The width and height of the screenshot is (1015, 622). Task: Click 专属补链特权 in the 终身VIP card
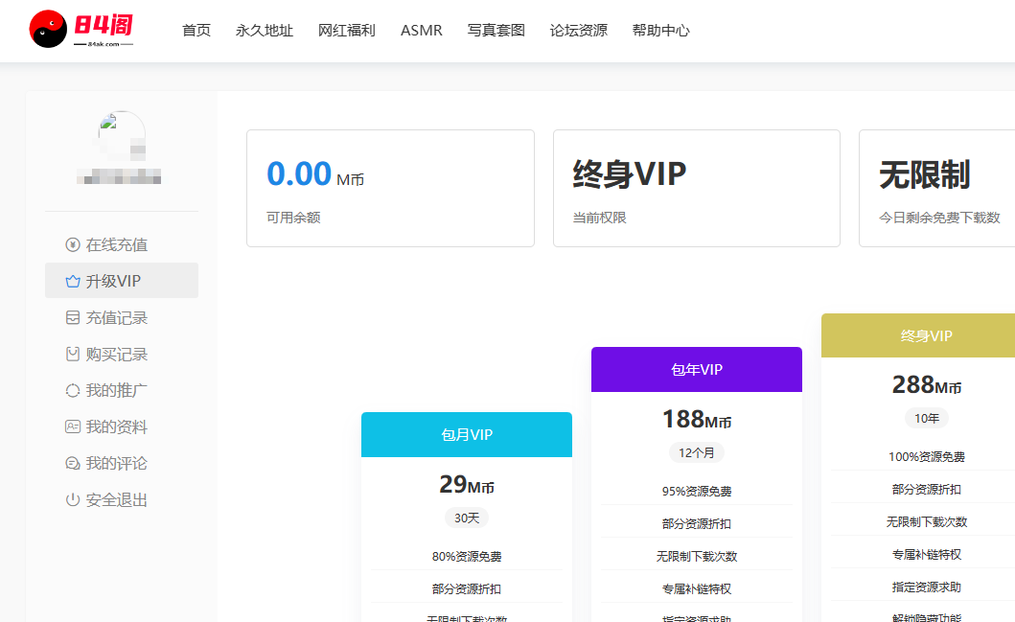click(x=926, y=555)
